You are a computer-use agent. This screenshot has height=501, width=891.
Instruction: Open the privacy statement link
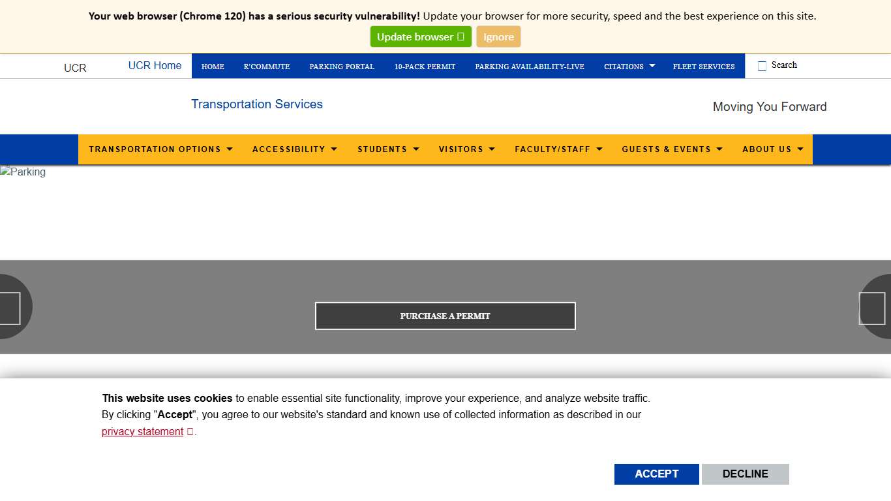coord(142,431)
